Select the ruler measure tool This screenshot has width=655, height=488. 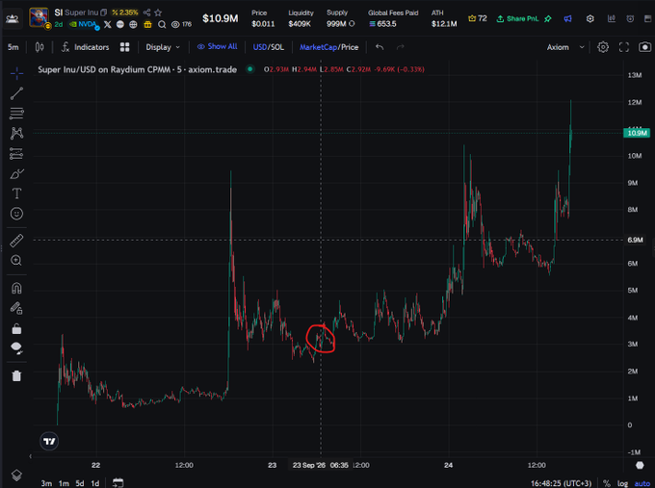tap(16, 241)
